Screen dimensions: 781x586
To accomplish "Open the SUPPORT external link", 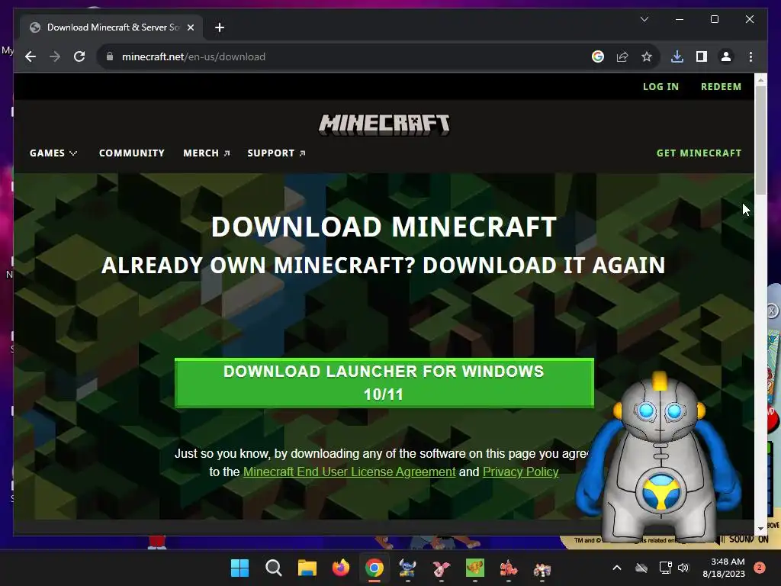I will pos(276,153).
